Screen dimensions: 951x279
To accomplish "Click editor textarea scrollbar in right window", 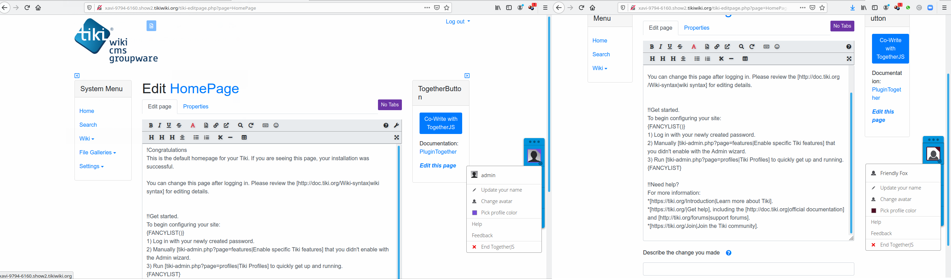I will (x=851, y=163).
